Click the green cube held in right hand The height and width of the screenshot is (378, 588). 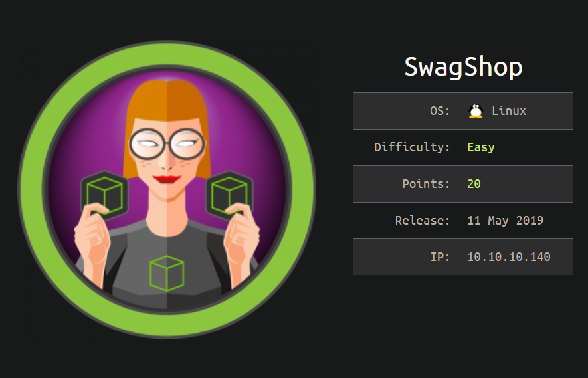pyautogui.click(x=229, y=195)
